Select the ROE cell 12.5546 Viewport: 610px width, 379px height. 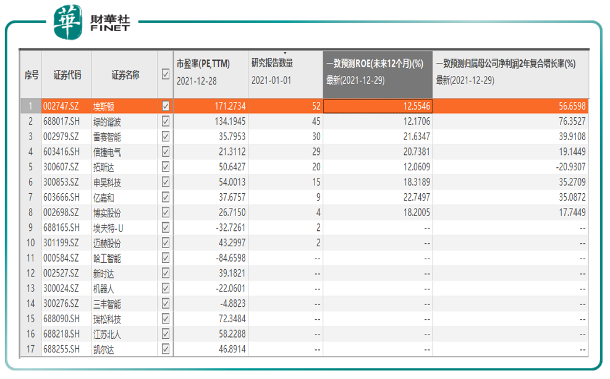pyautogui.click(x=378, y=106)
